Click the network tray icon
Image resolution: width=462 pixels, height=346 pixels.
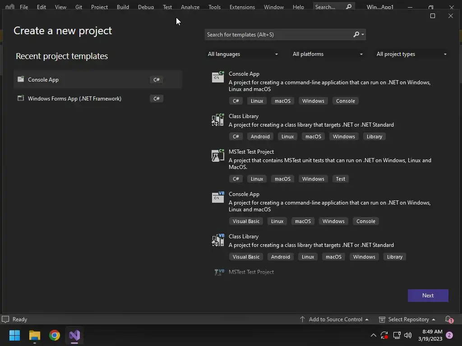tap(397, 335)
